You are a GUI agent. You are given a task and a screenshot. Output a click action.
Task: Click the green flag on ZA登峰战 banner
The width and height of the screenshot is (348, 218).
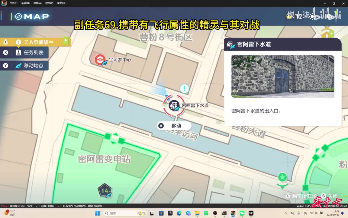click(66, 41)
